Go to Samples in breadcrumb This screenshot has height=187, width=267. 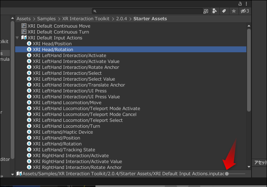(46, 19)
